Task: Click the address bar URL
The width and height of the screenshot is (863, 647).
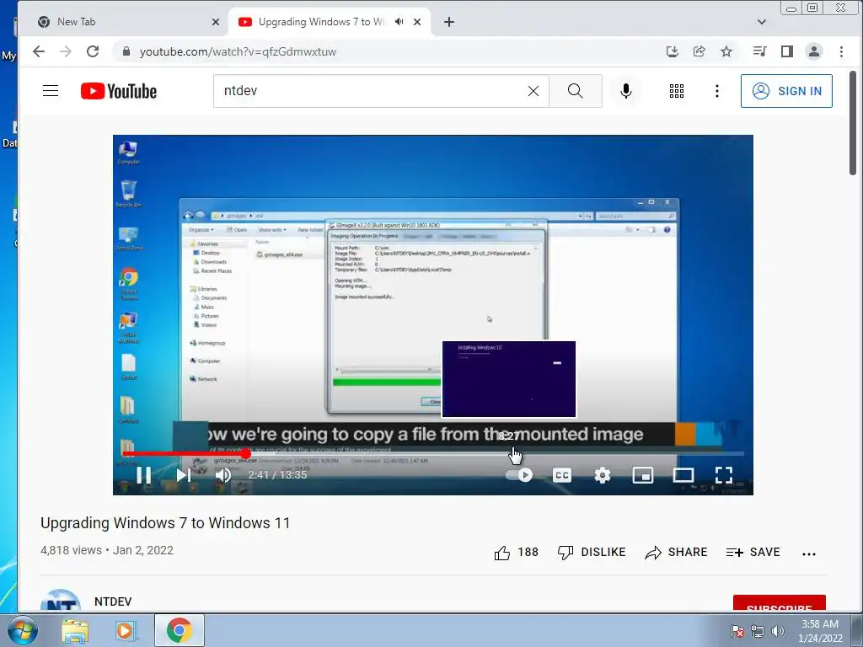Action: (x=238, y=51)
